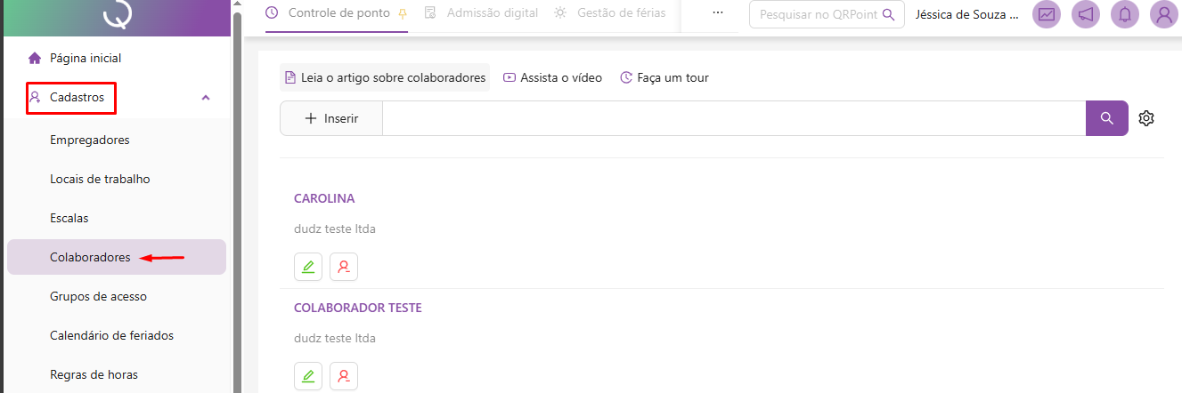Click in the Pesquisar no QRPoint field
1182x393 pixels.
pos(818,14)
